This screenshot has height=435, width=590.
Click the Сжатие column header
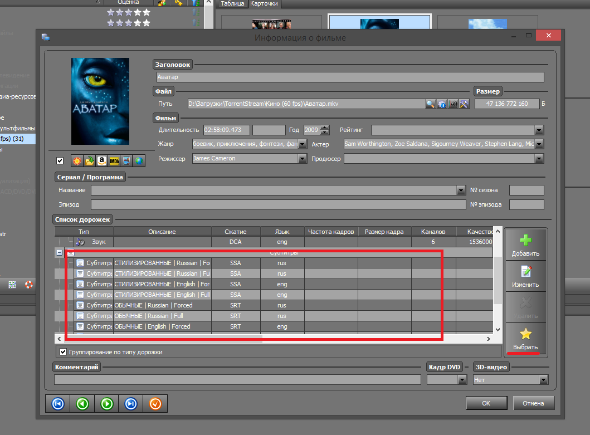[x=236, y=232]
